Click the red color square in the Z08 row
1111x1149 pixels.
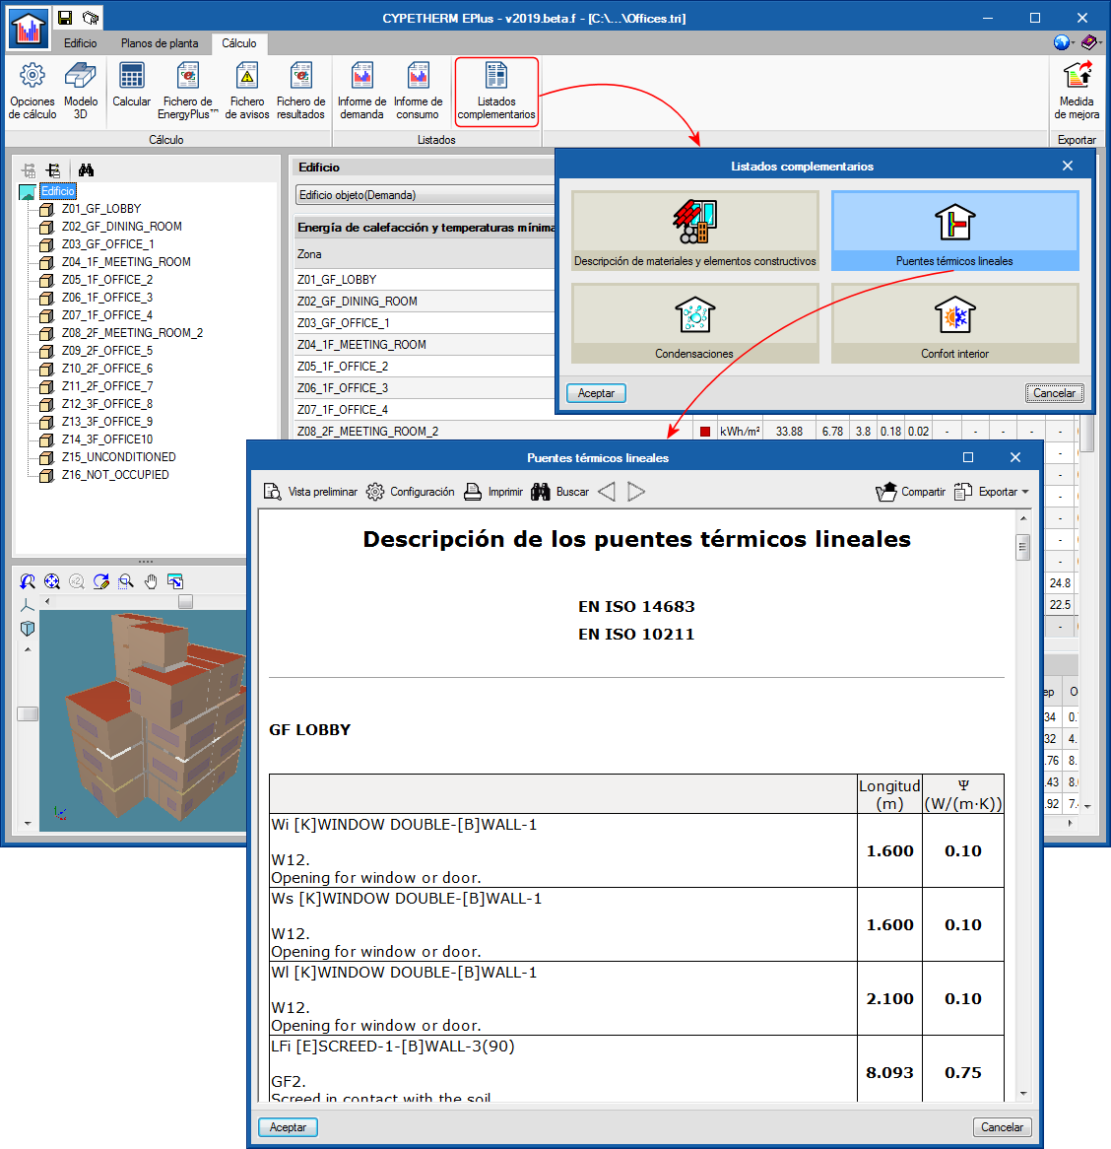click(705, 432)
